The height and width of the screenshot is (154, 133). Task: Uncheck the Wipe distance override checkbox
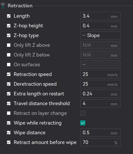9,133
